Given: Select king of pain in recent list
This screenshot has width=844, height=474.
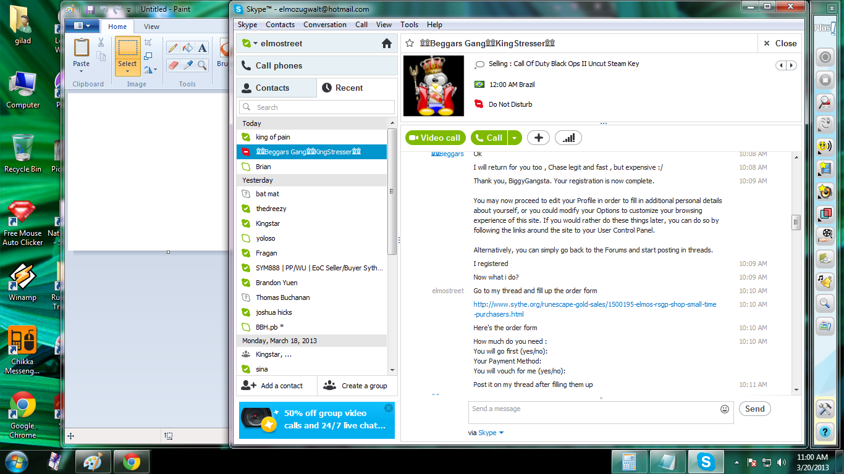Looking at the screenshot, I should pos(311,137).
